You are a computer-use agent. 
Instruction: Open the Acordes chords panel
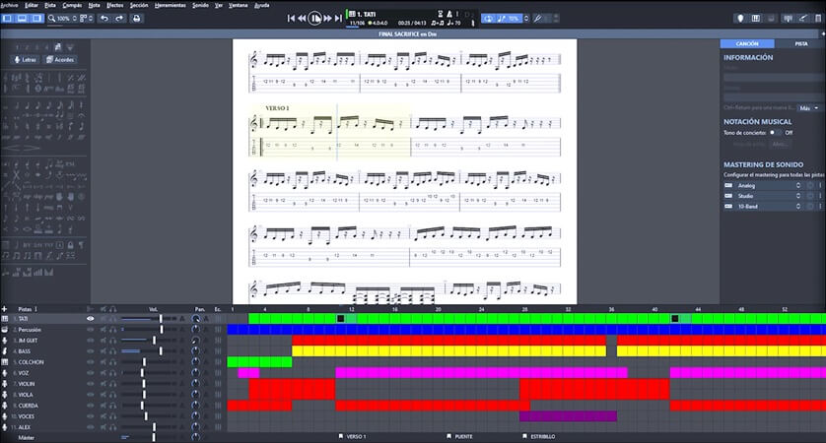click(x=60, y=60)
